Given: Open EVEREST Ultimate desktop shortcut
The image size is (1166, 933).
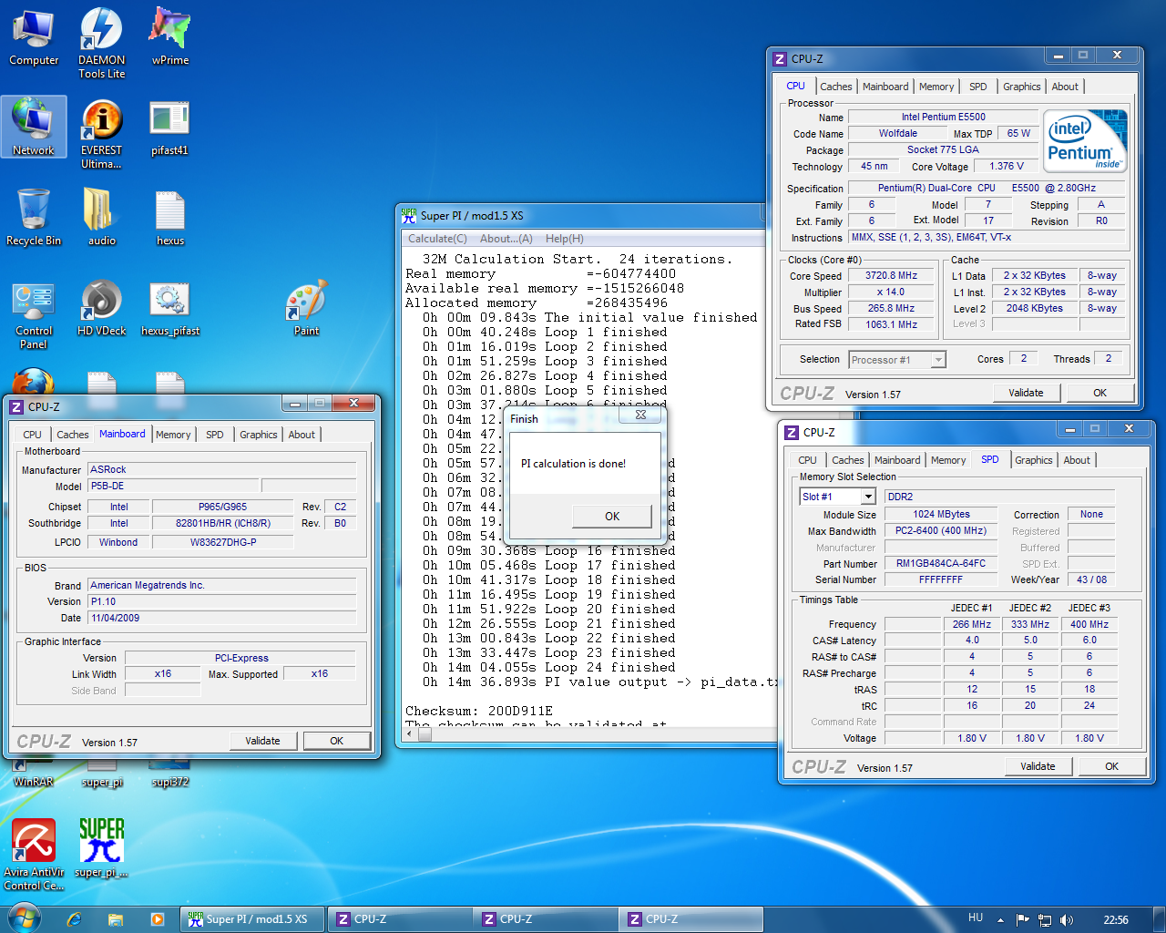Looking at the screenshot, I should tap(102, 133).
